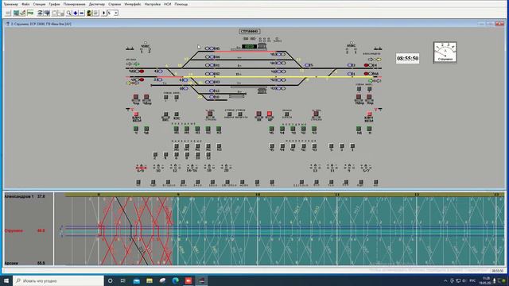This screenshot has width=509, height=286.
Task: Click the ammeter gauge in upper right
Action: [x=445, y=52]
